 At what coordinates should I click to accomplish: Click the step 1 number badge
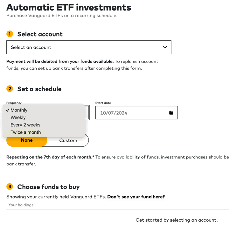point(10,34)
